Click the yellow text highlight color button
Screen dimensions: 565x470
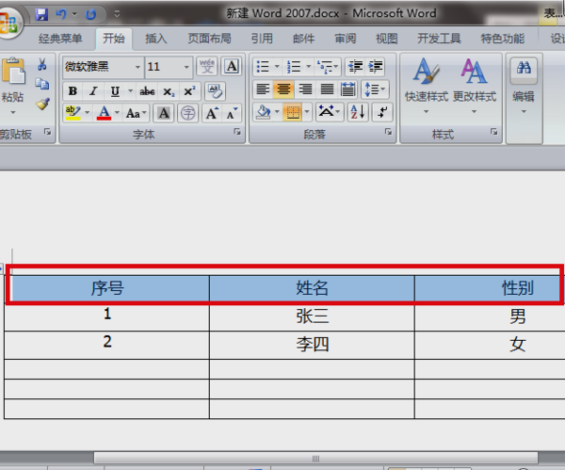[x=73, y=113]
